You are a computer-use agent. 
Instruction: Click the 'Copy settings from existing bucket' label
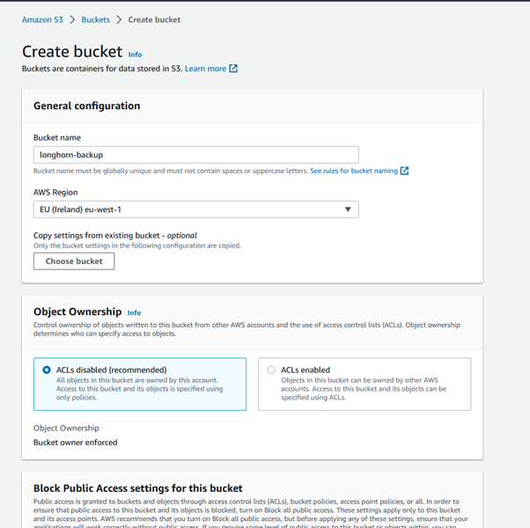115,236
